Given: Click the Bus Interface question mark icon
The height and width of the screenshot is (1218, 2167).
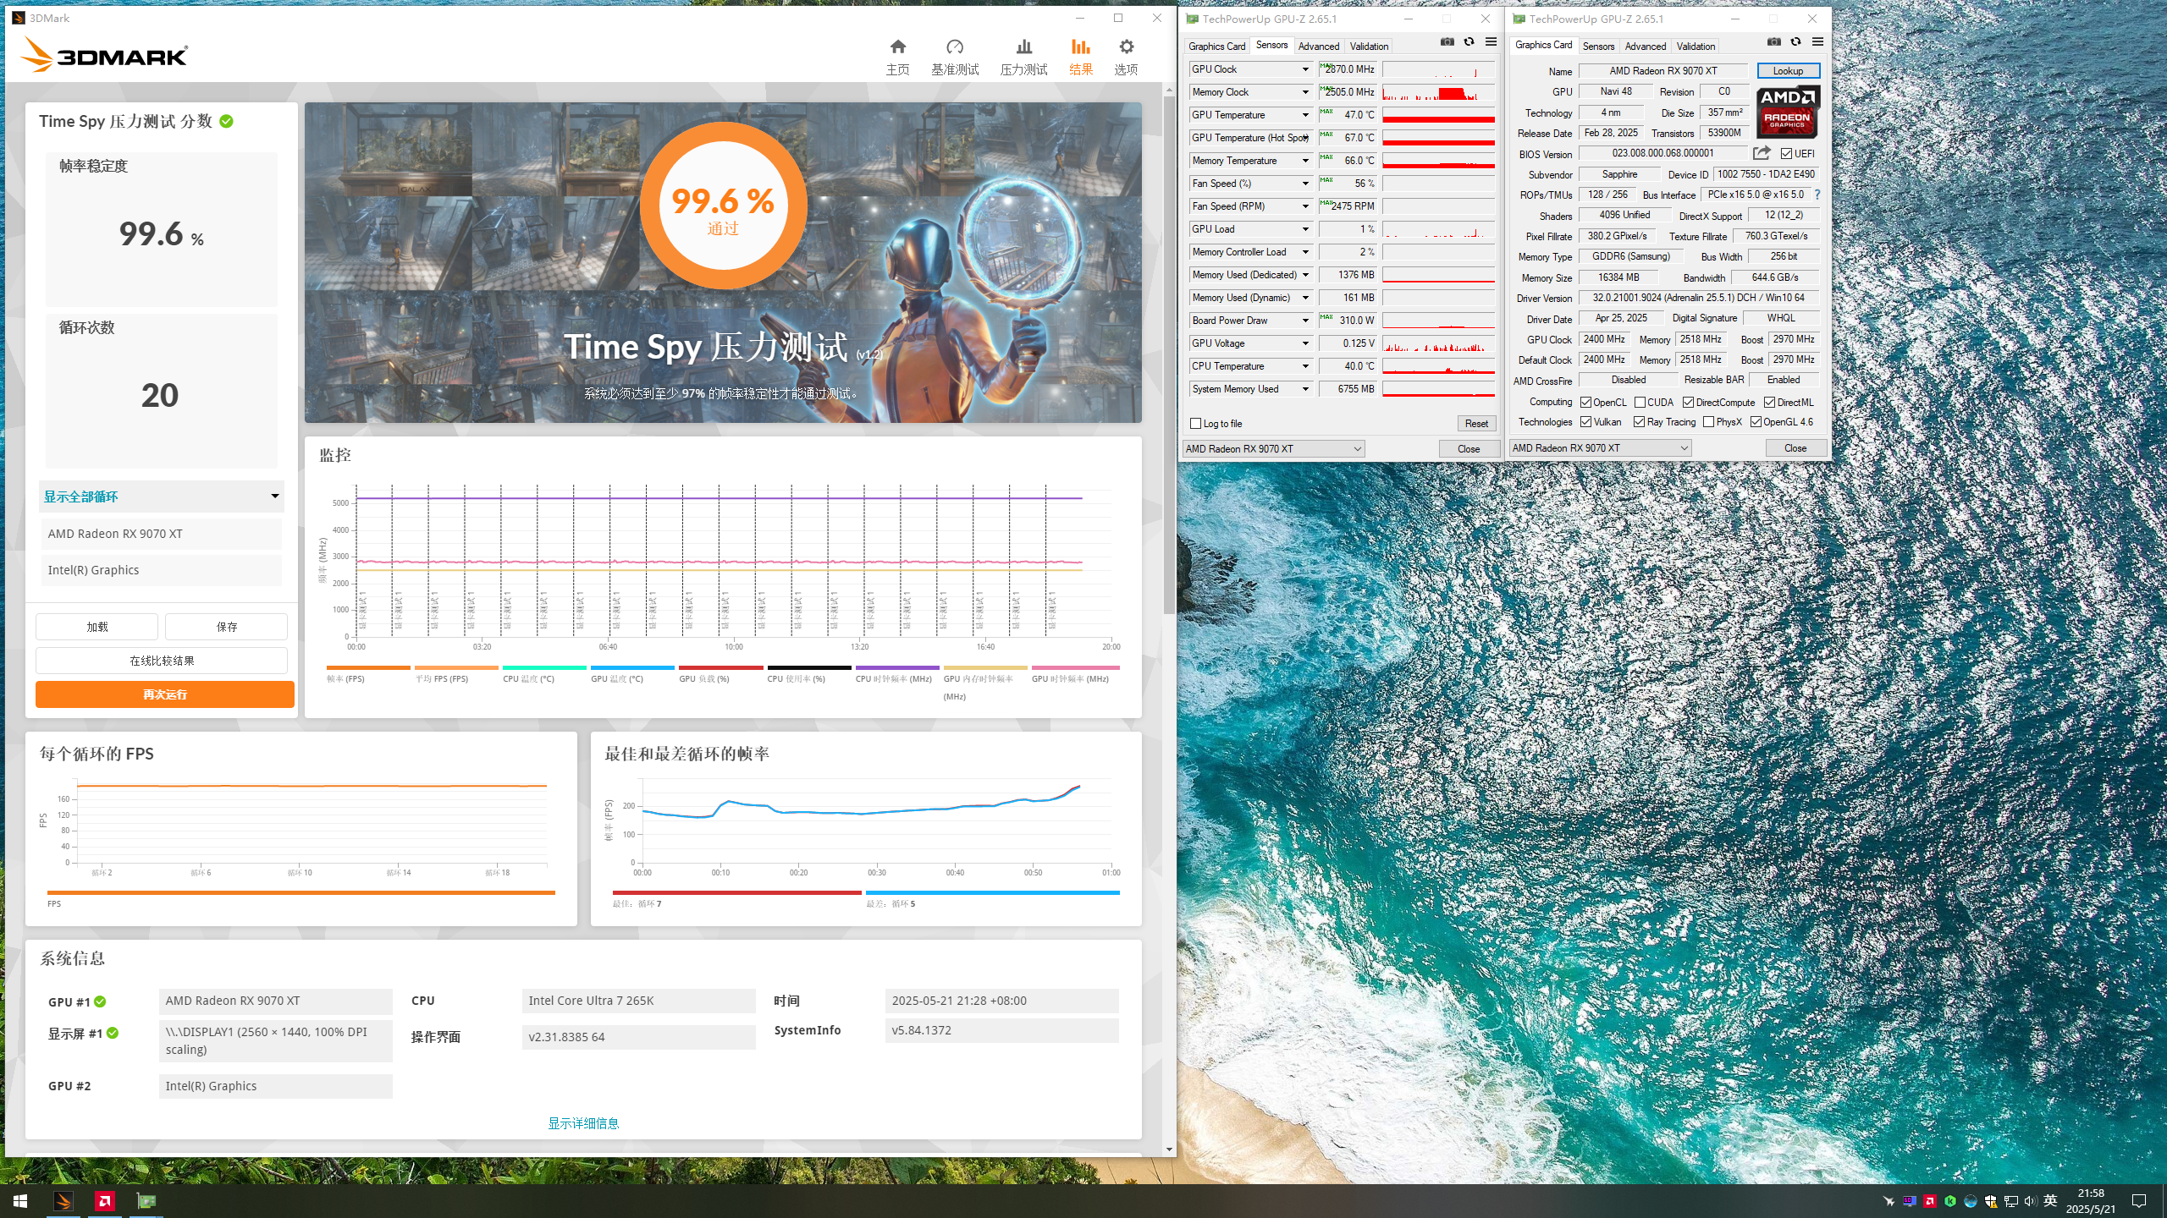Looking at the screenshot, I should coord(1817,195).
